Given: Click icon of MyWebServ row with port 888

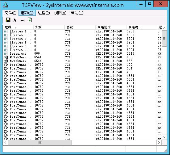Looking at the screenshot, I should click(x=6, y=61).
